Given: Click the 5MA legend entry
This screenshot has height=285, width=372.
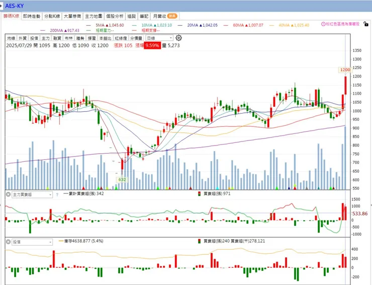Looking at the screenshot, I should pos(105,25).
